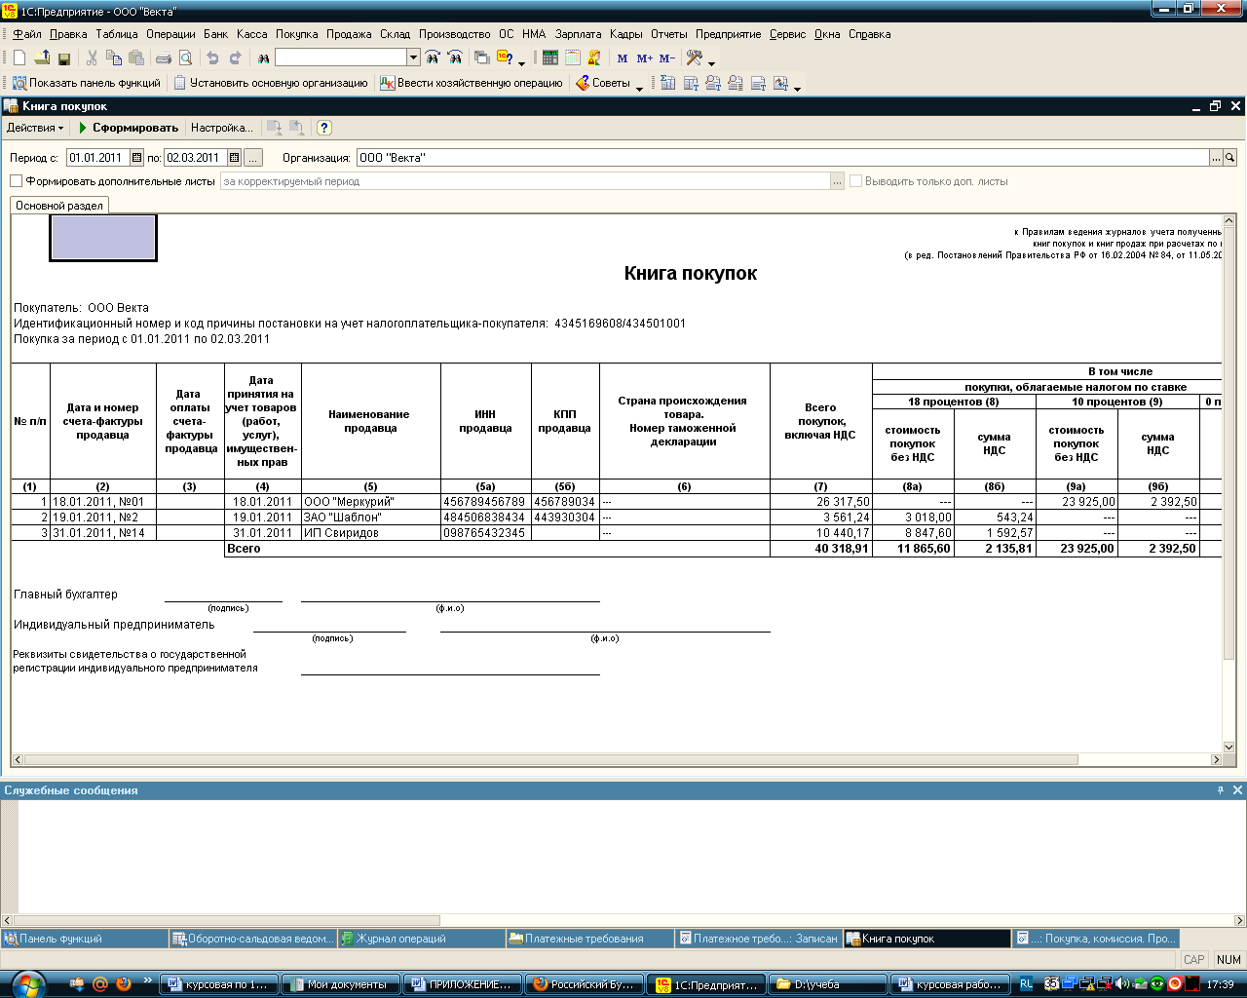Click the Redo arrow icon
This screenshot has width=1247, height=998.
(x=235, y=58)
